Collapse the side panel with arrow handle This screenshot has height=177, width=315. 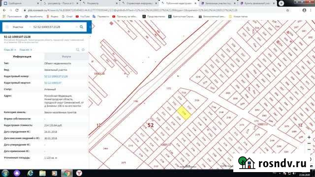coord(91,27)
